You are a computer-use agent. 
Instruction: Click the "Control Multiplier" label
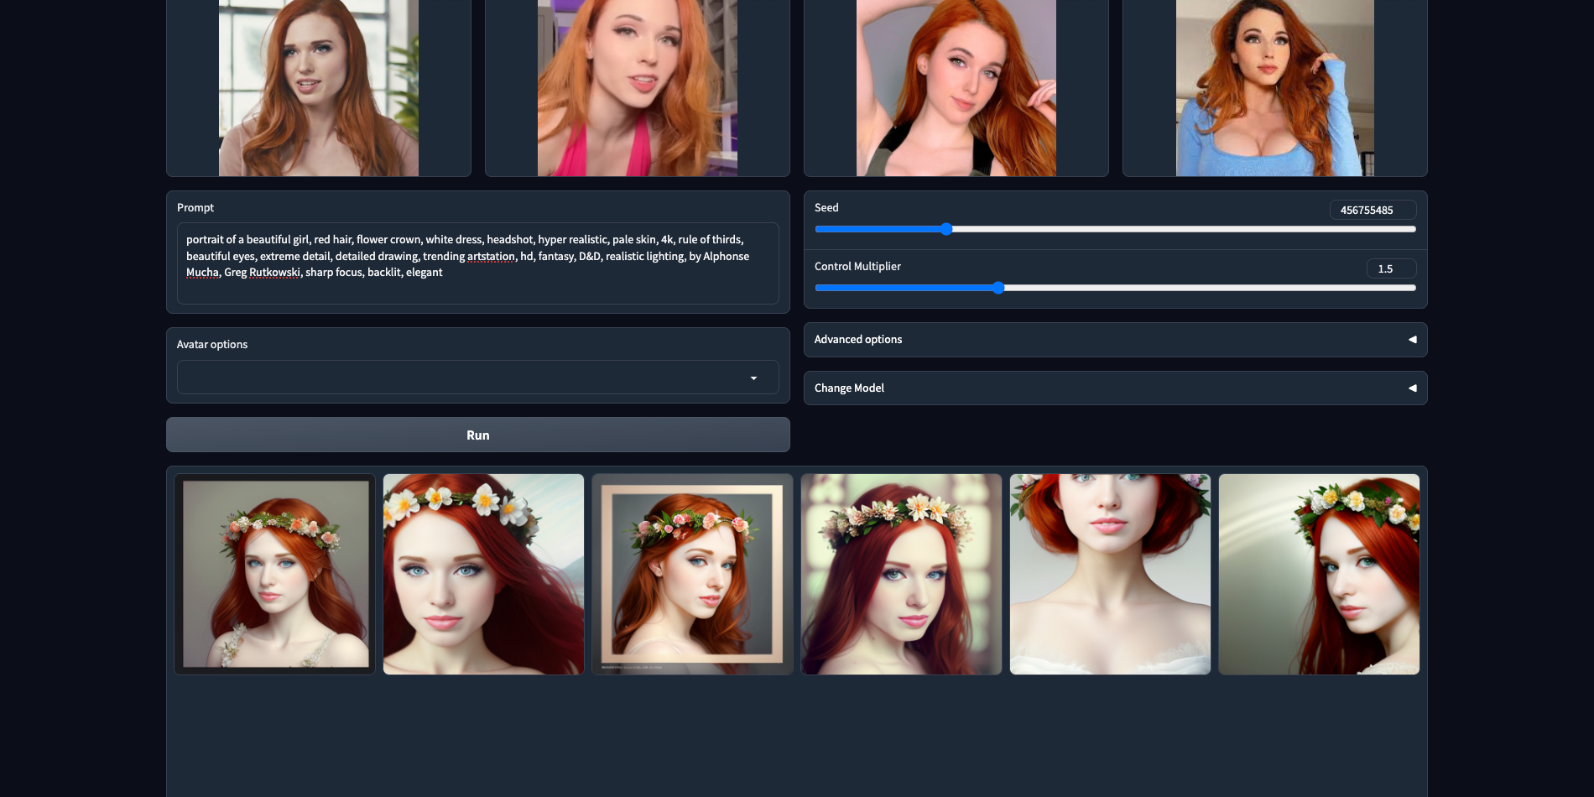pyautogui.click(x=857, y=266)
